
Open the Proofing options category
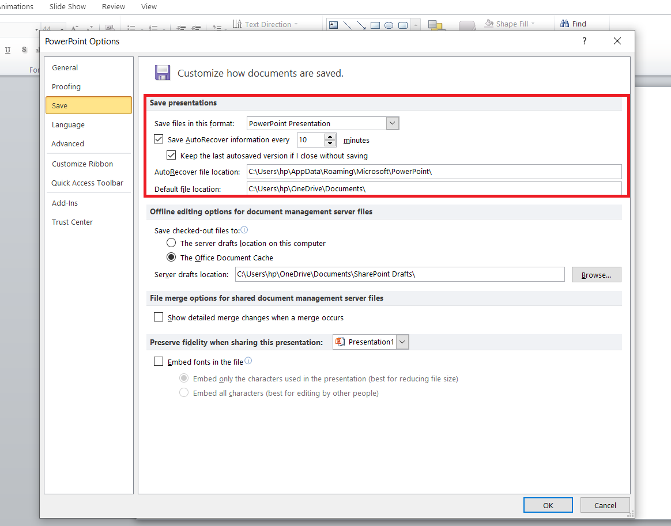(89, 87)
